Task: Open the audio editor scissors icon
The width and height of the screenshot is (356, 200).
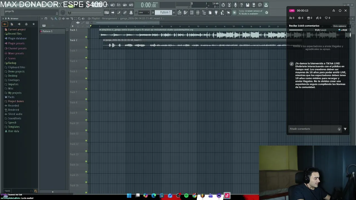Action: (x=229, y=5)
